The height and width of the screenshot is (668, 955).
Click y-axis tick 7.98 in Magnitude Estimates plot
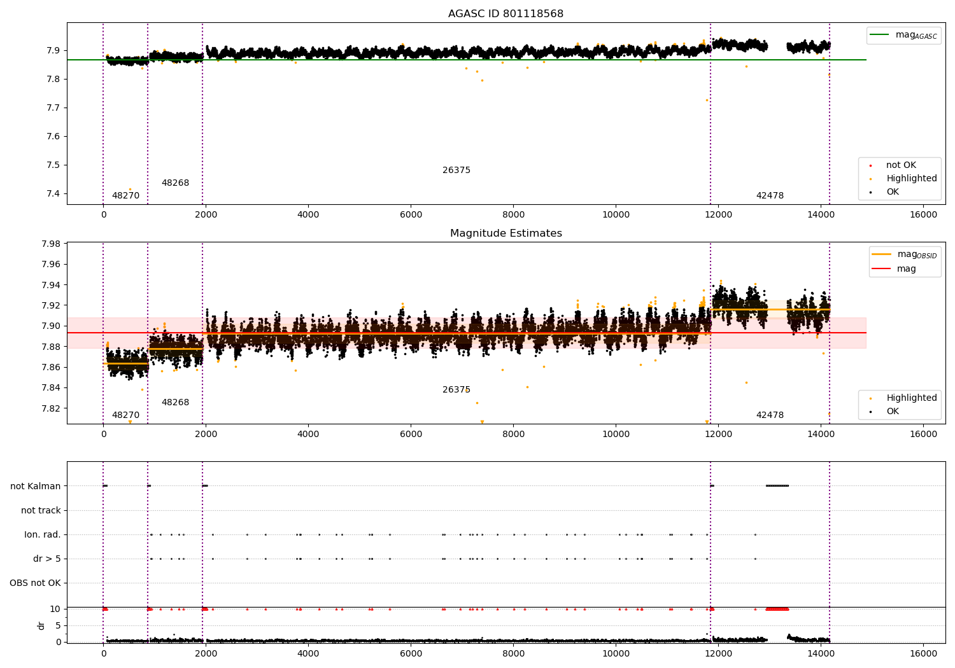[51, 244]
